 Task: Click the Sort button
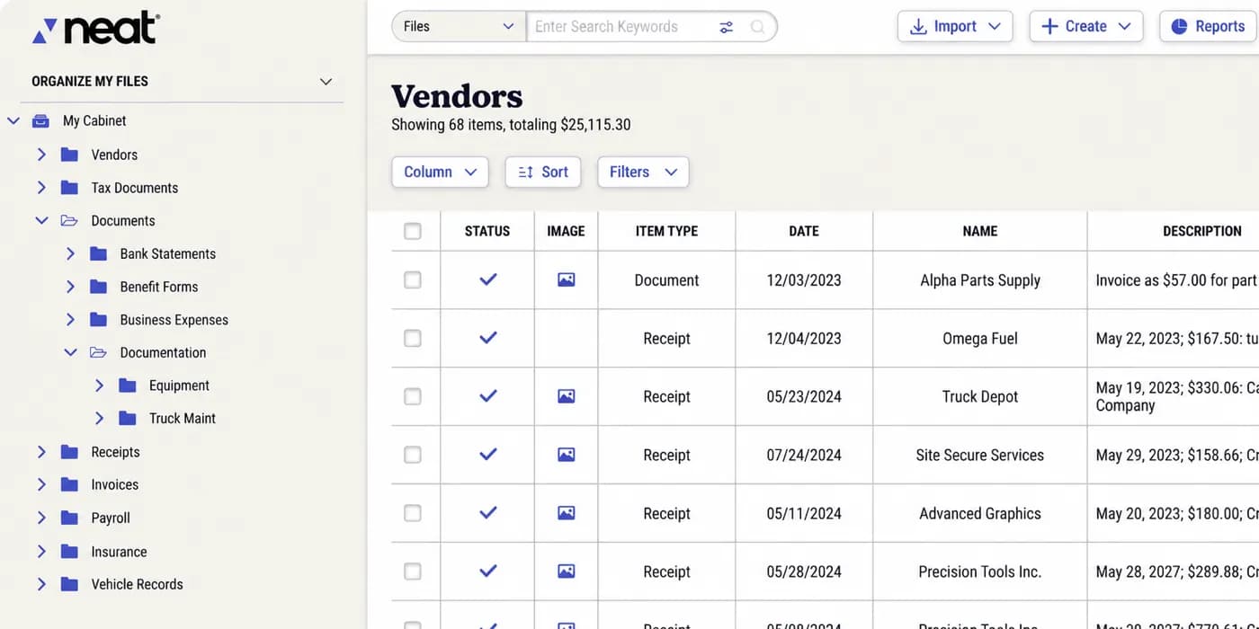pos(543,172)
